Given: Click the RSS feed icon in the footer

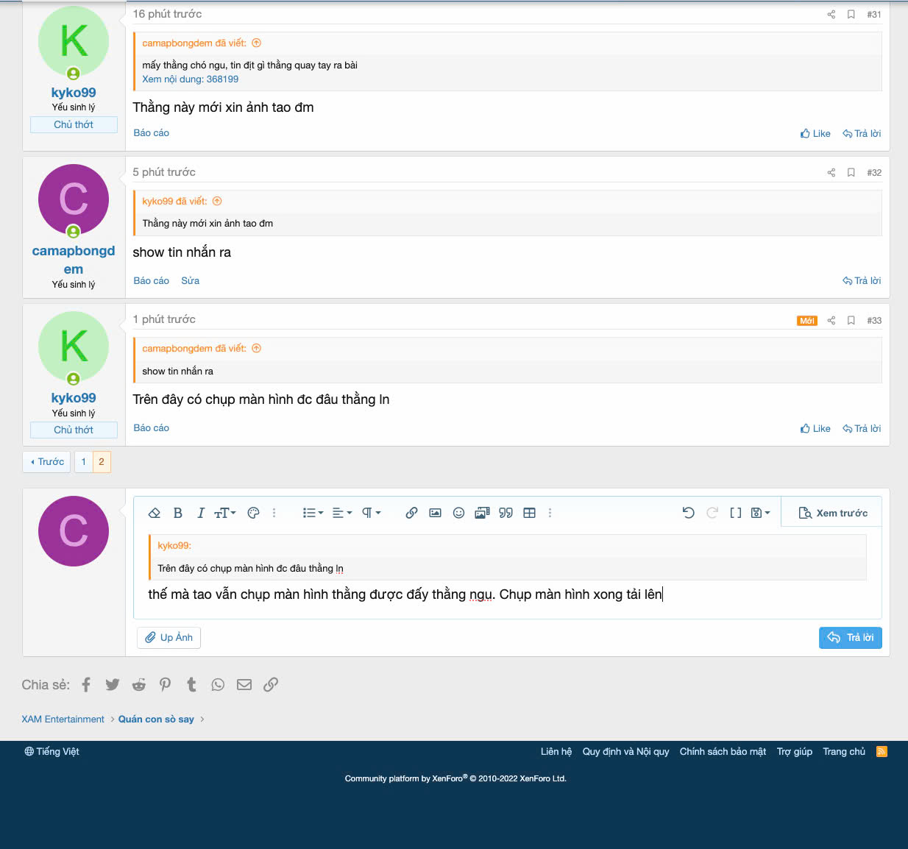Looking at the screenshot, I should [x=882, y=751].
